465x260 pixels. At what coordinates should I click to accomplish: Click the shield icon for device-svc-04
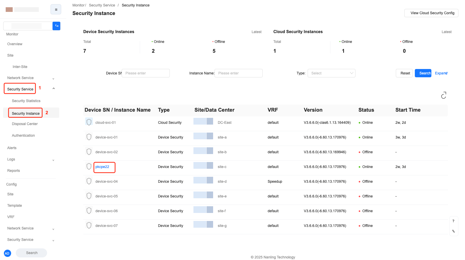pos(89,181)
